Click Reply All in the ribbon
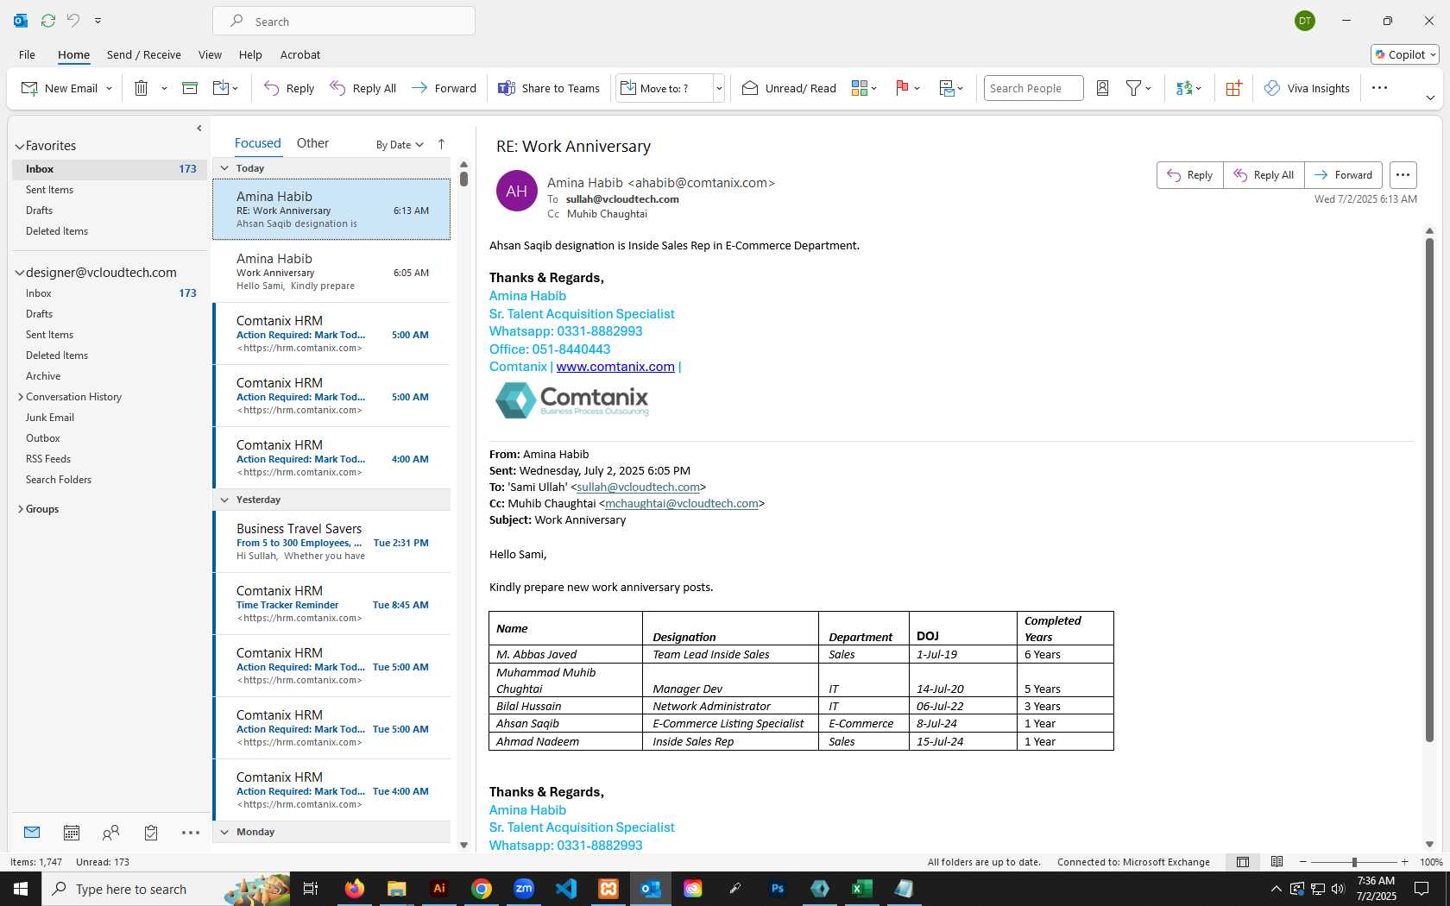The width and height of the screenshot is (1450, 906). [x=363, y=88]
